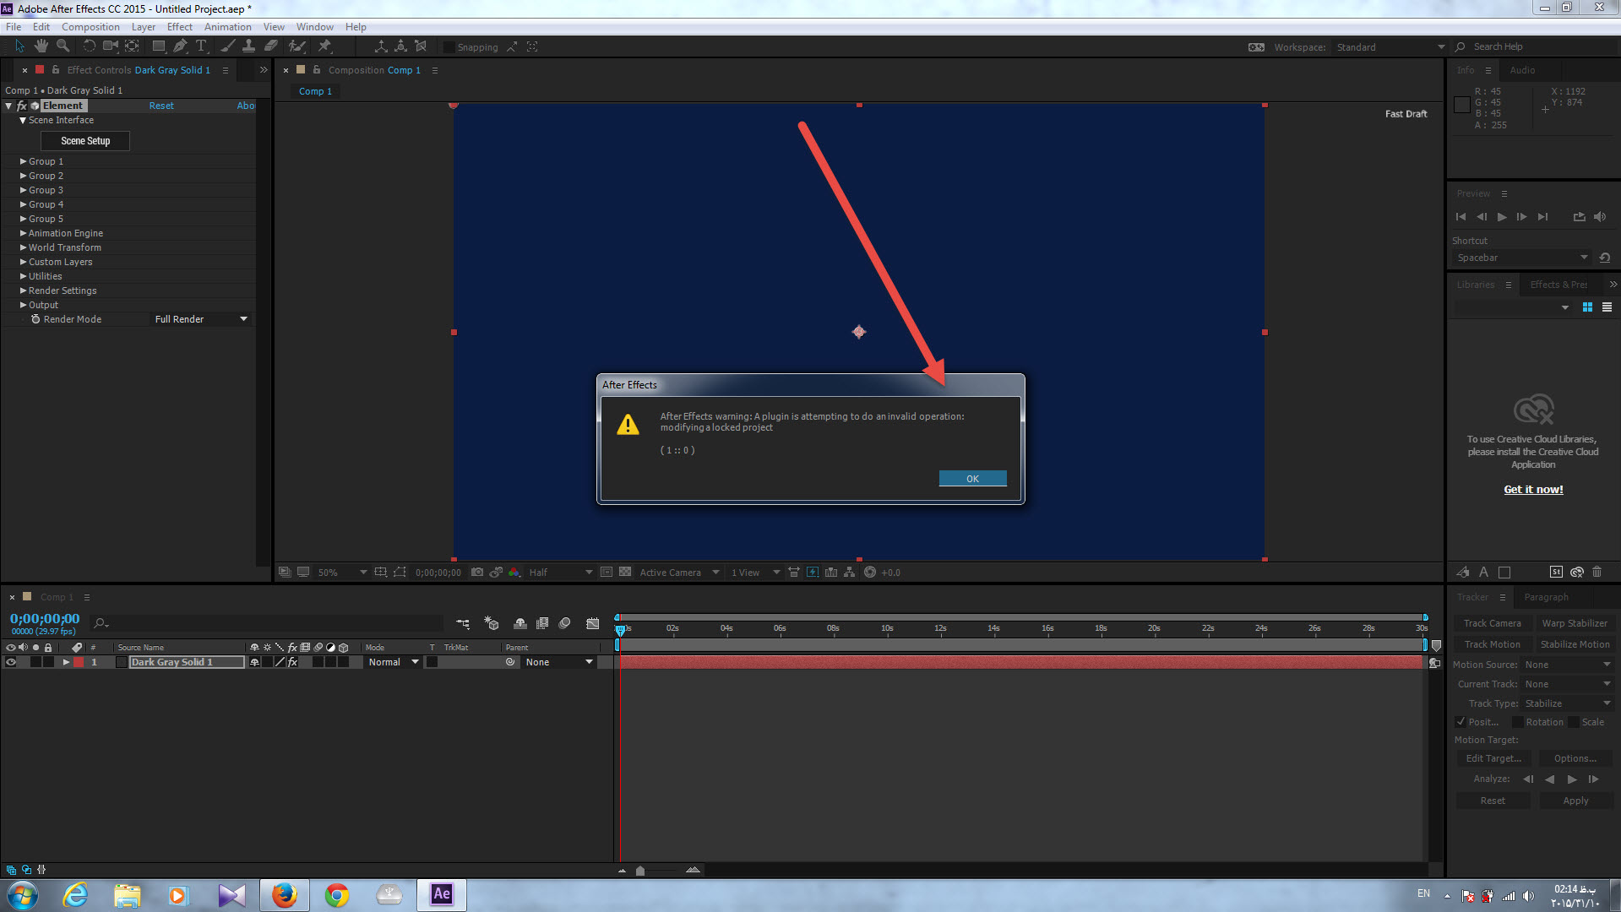Click the Reset Exposure icon
Viewport: 1621px width, 912px height.
[x=870, y=573]
